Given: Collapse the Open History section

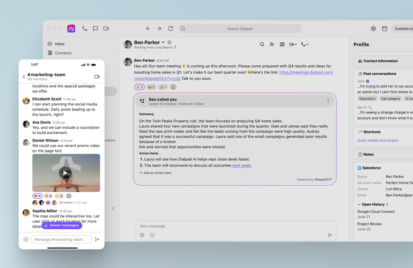Looking at the screenshot, I should [x=359, y=204].
